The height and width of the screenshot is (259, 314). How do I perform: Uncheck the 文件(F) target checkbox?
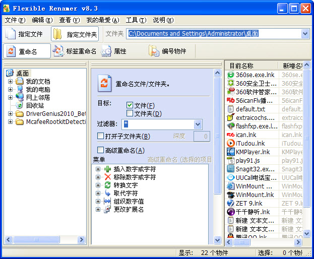pos(130,105)
